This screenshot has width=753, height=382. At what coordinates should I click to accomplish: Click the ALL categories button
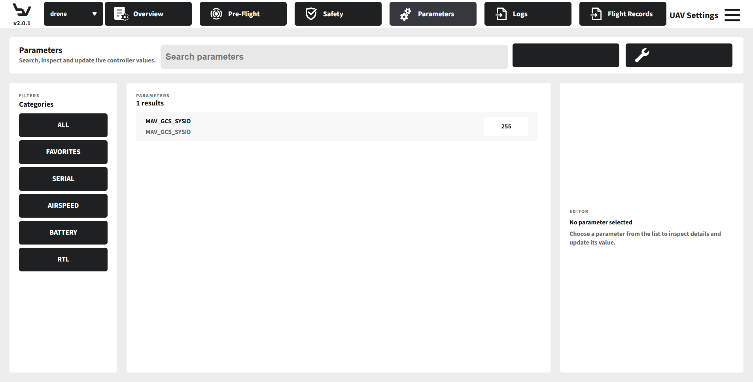point(63,125)
